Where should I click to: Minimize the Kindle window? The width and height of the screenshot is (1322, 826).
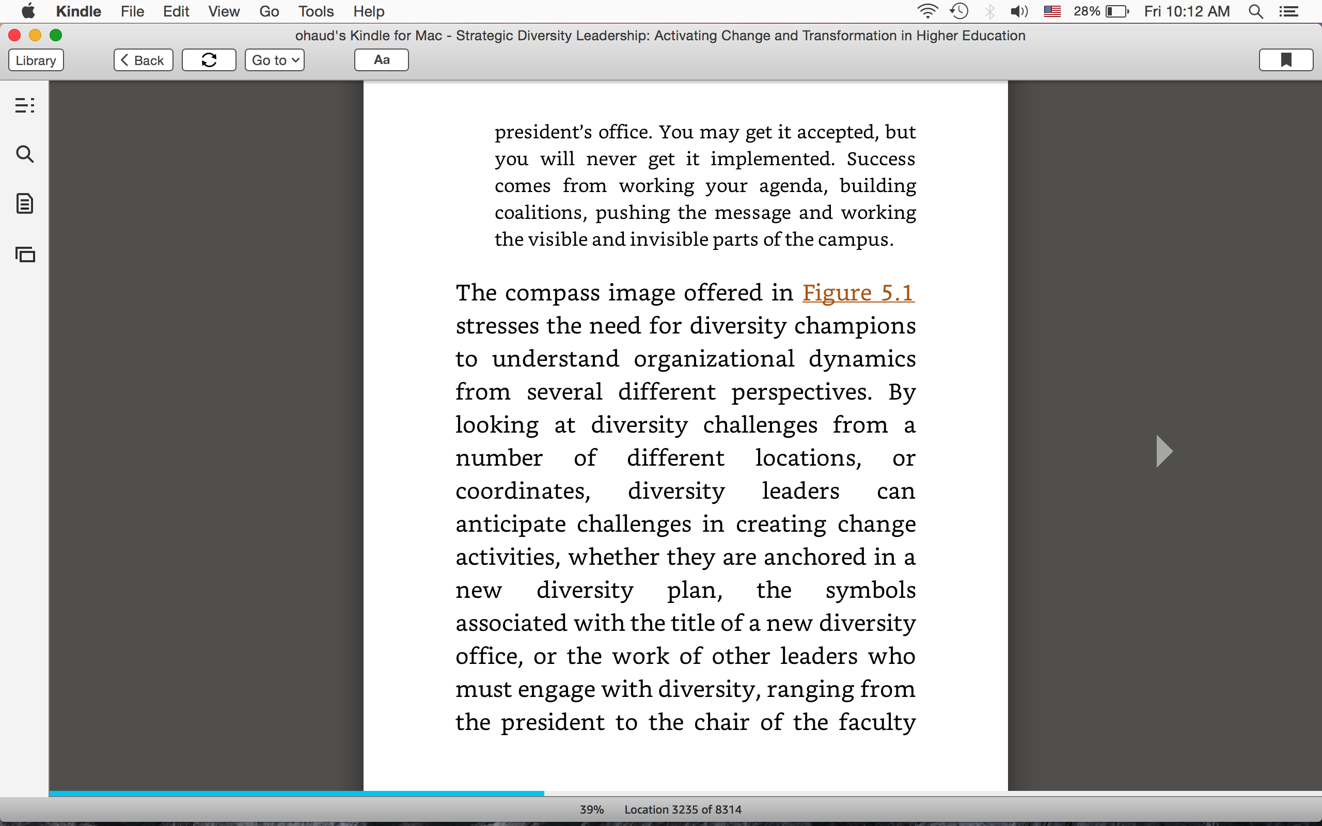(35, 36)
